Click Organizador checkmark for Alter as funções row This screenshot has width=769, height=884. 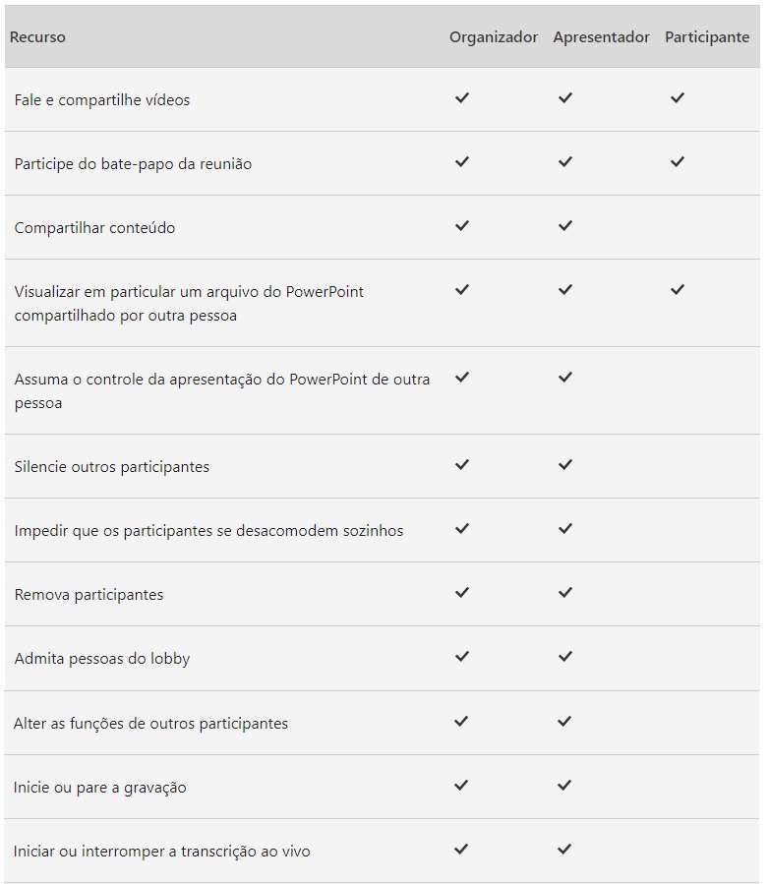(x=462, y=722)
